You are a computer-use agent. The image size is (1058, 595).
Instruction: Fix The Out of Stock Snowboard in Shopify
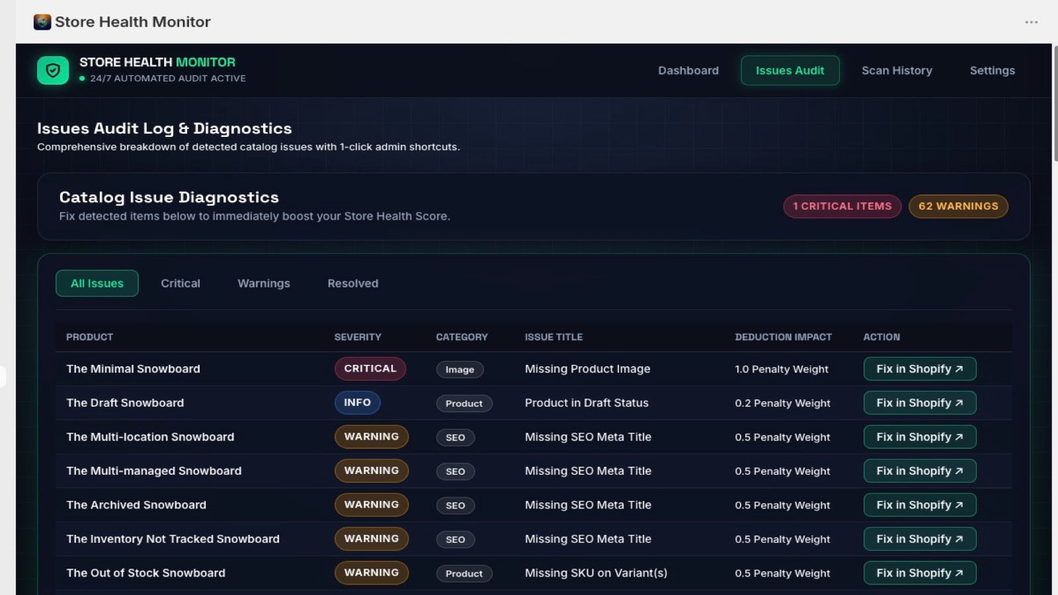[920, 573]
